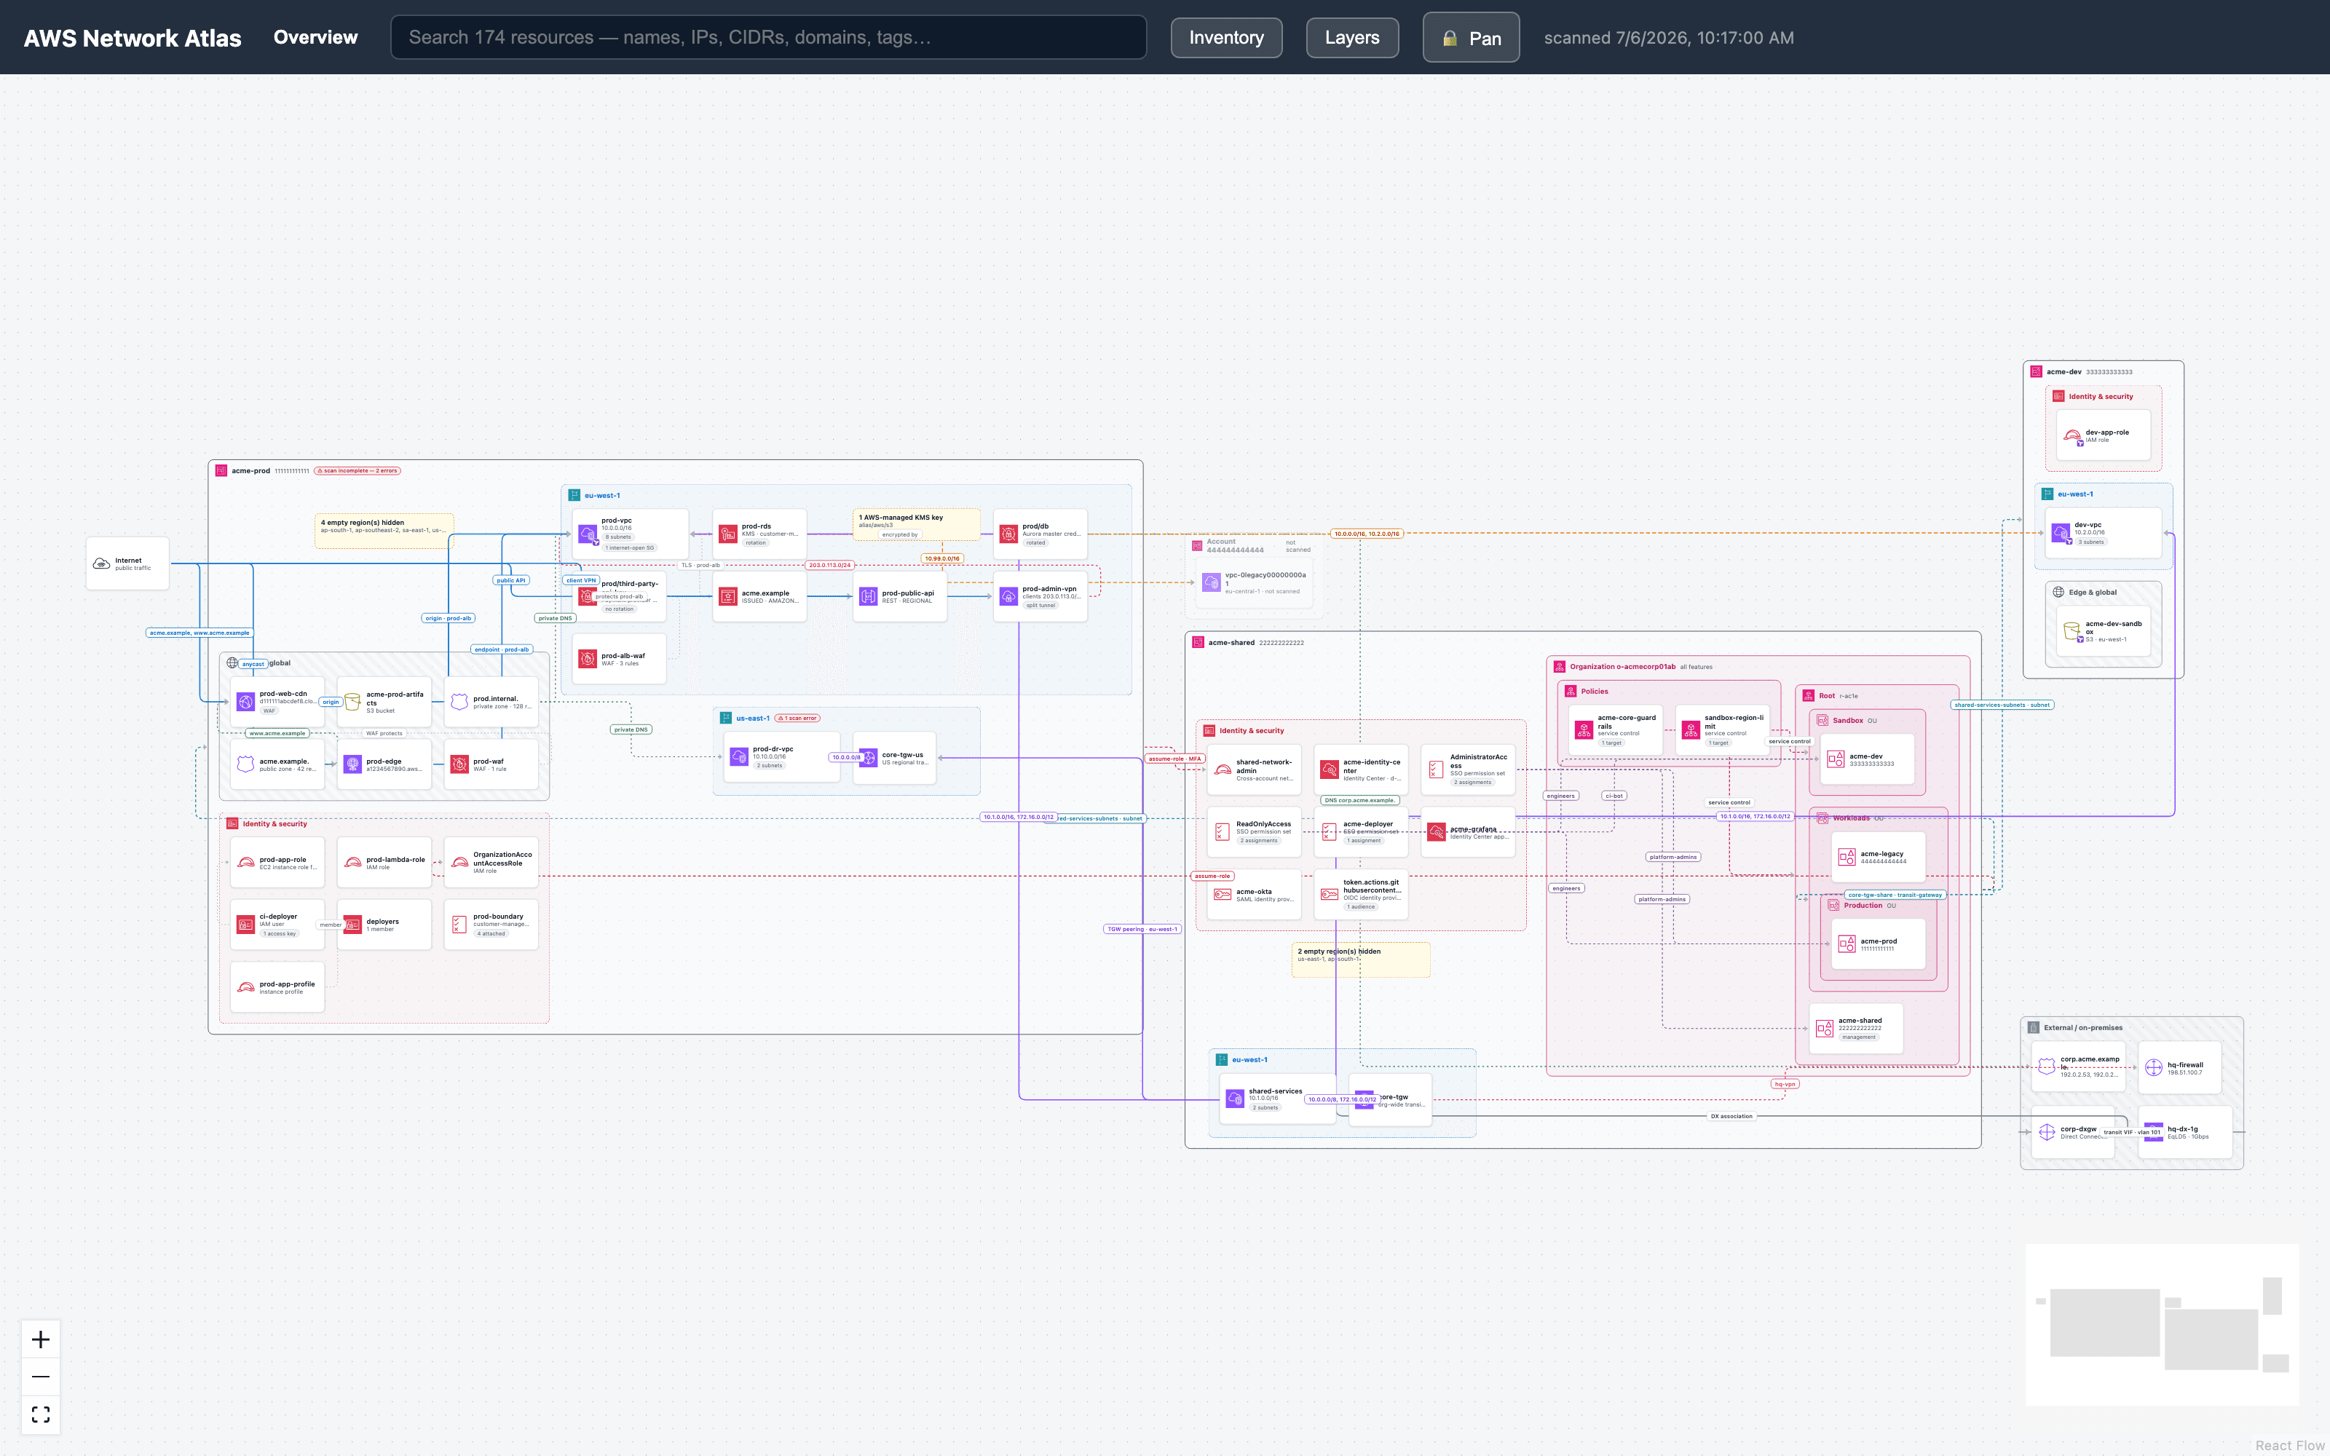Screen dimensions: 2330x1456
Task: Fit the diagram to view
Action: 41,1415
